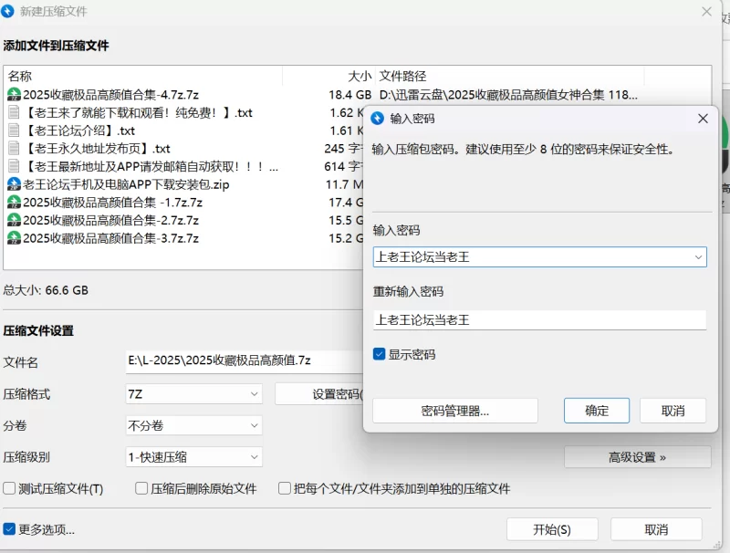The height and width of the screenshot is (553, 730).
Task: Expand password history dropdown arrow
Action: [698, 257]
